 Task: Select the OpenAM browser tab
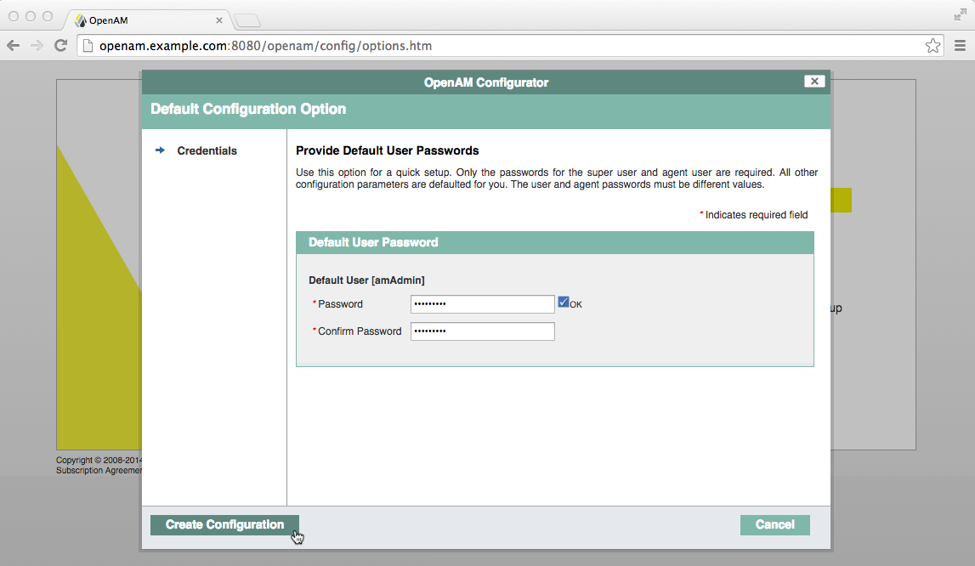146,20
